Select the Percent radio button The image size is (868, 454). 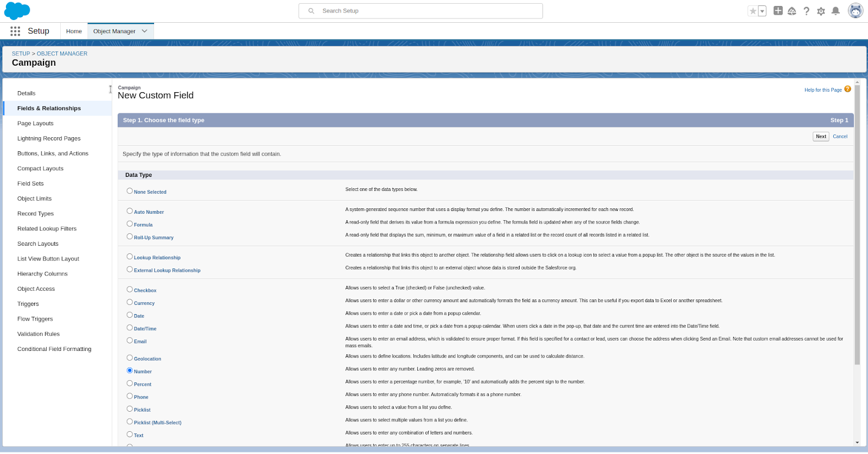(x=130, y=383)
